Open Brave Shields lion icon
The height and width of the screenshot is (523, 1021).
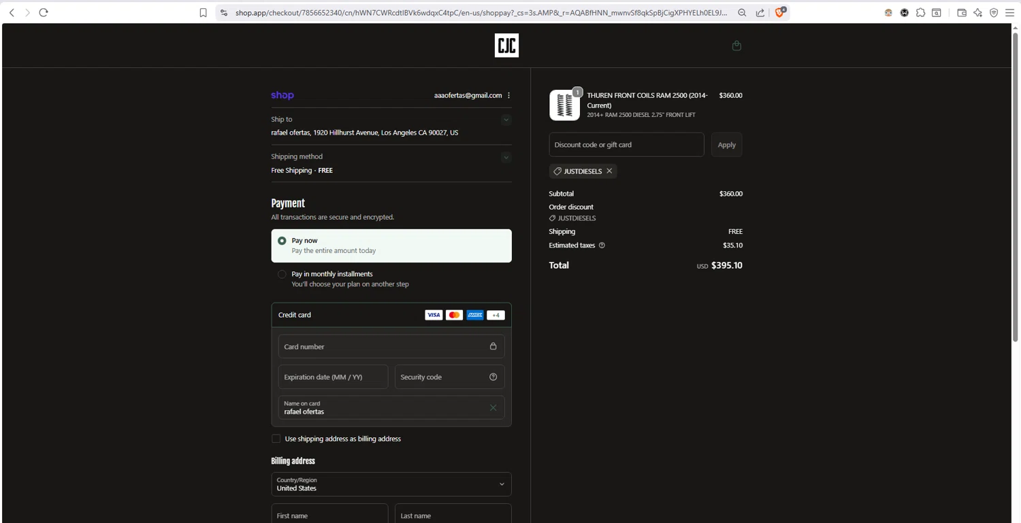[x=780, y=12]
